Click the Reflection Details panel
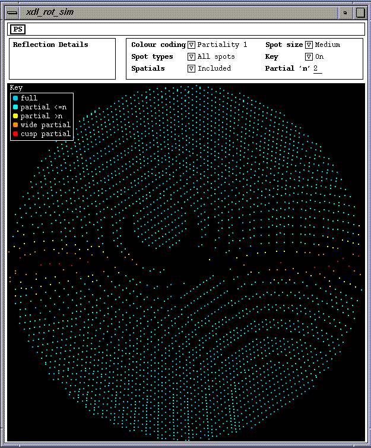 click(x=62, y=59)
